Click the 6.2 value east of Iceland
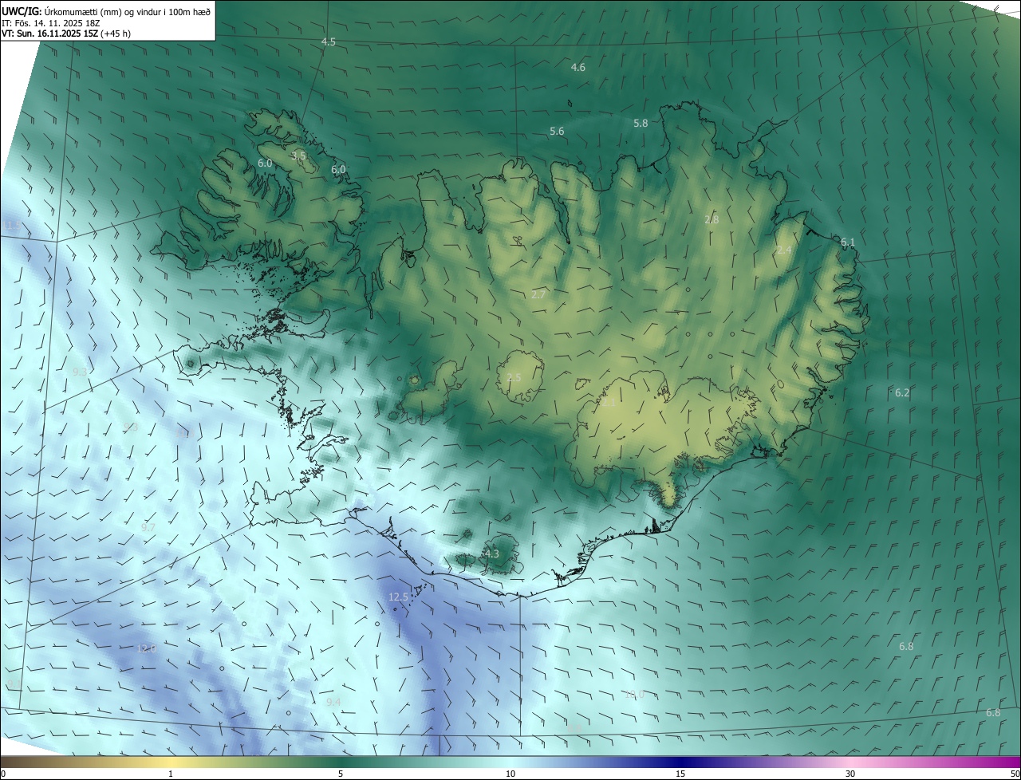Screen dimensions: 1021x780 coord(902,392)
